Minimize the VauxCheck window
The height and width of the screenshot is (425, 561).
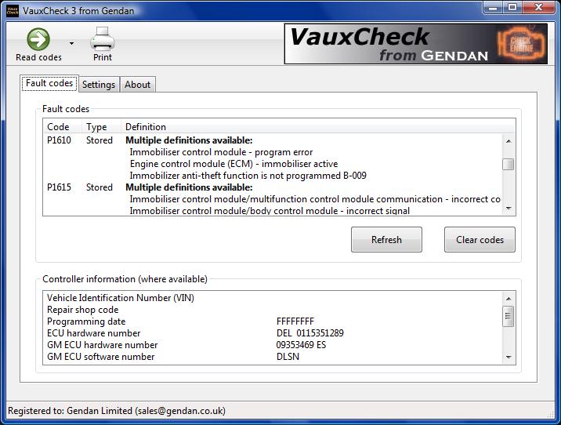493,8
